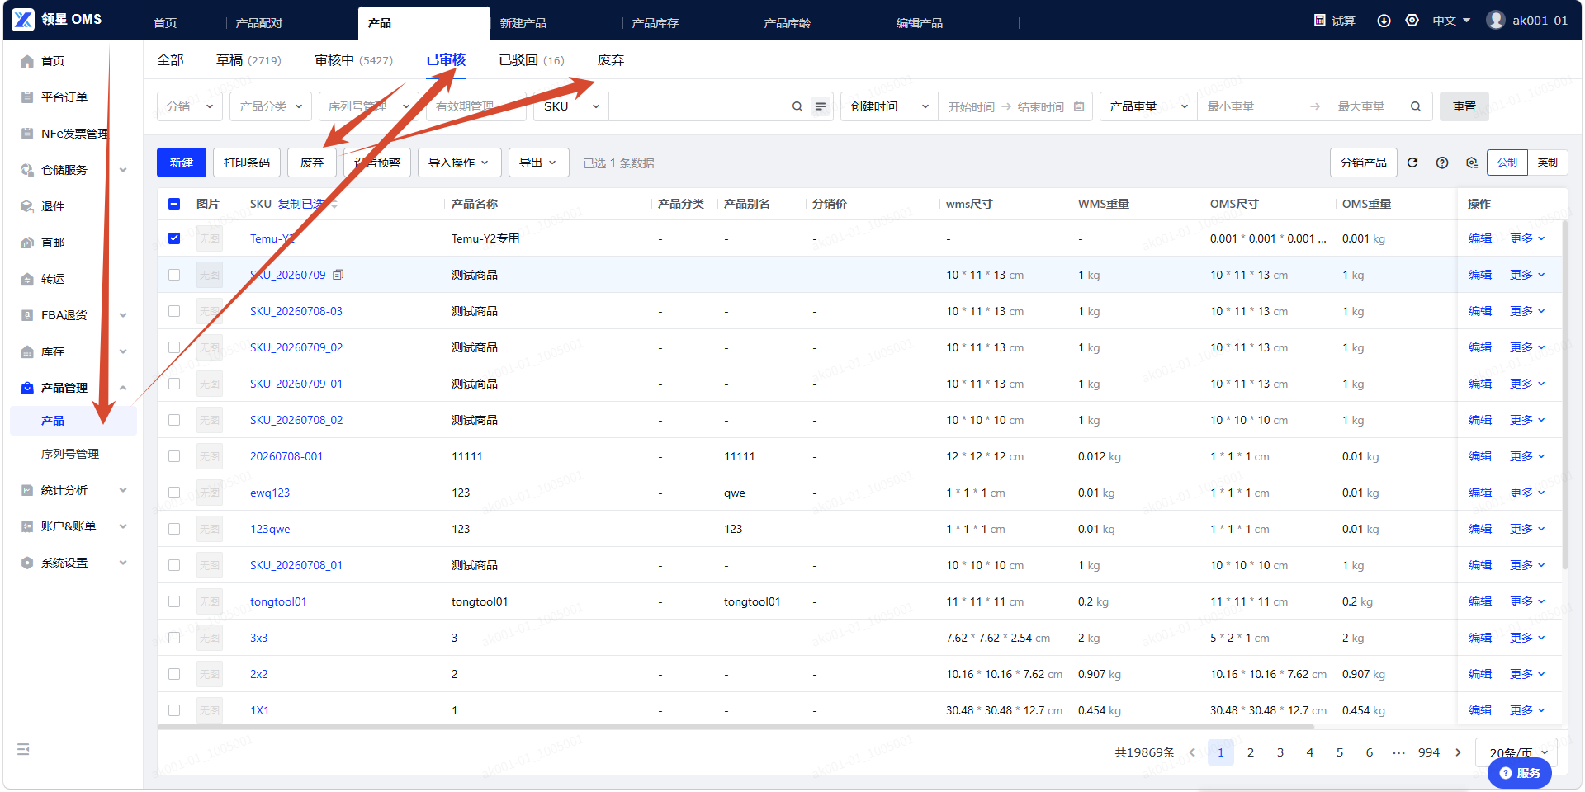
Task: Click the 领星 OMS logo icon
Action: tap(23, 19)
